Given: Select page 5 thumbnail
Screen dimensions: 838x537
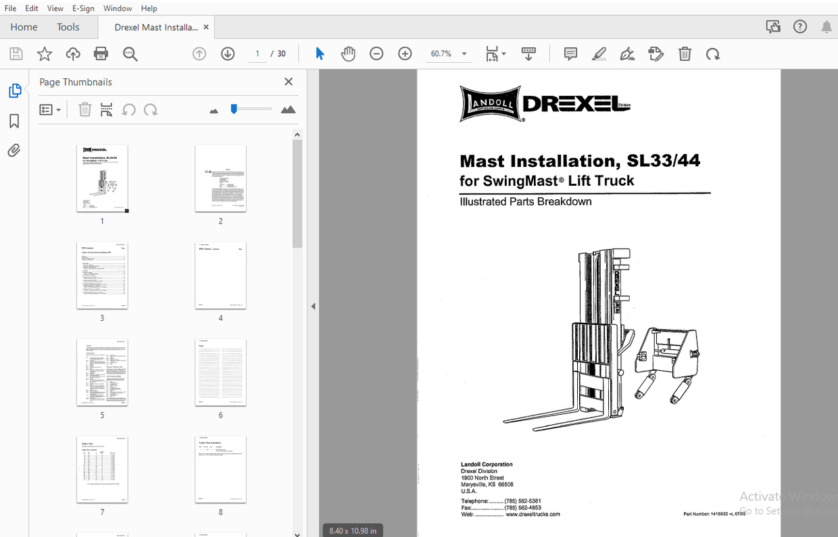Looking at the screenshot, I should click(x=102, y=373).
